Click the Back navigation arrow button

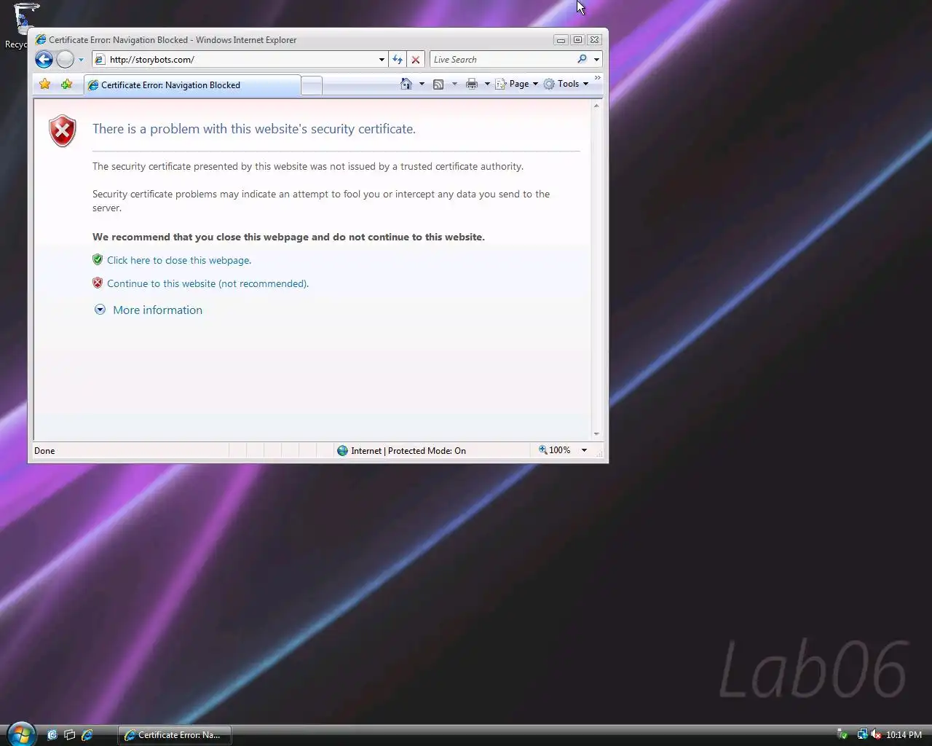(44, 60)
